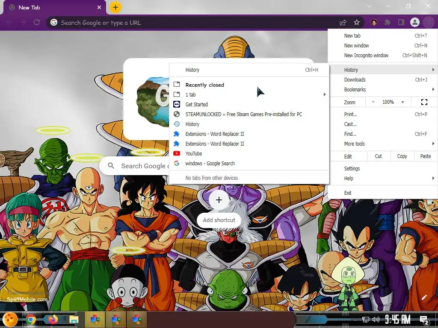Click the Chrome reload page icon

pyautogui.click(x=37, y=22)
